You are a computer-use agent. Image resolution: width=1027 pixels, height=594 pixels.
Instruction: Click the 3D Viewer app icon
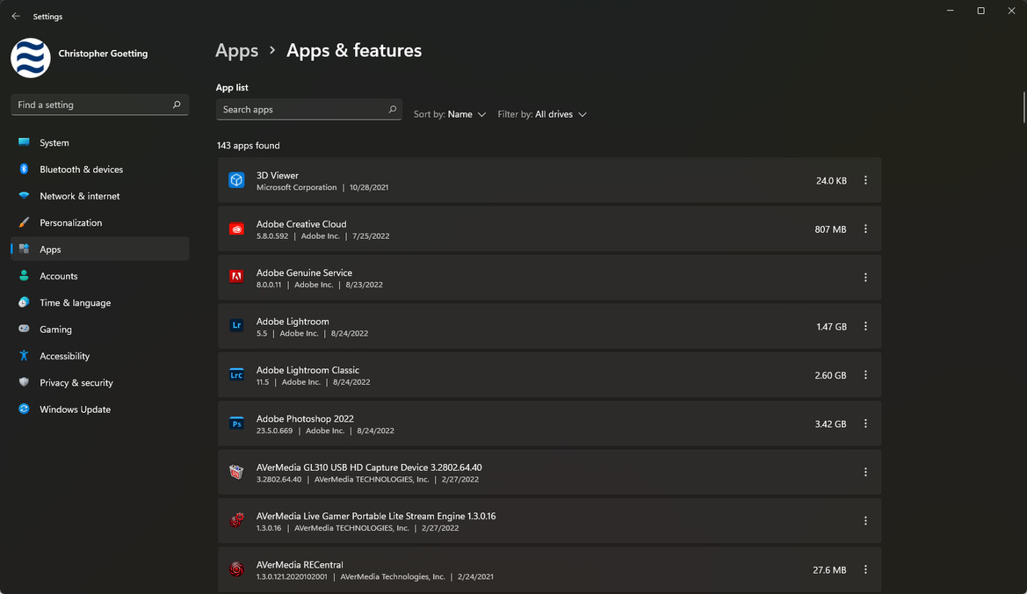(236, 180)
